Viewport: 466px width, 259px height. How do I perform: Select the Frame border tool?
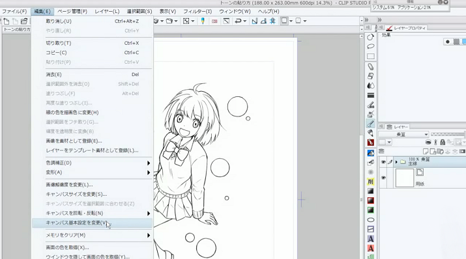pos(370,229)
